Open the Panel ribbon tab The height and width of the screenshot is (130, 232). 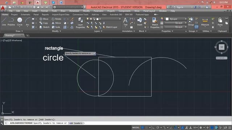[x=36, y=14]
